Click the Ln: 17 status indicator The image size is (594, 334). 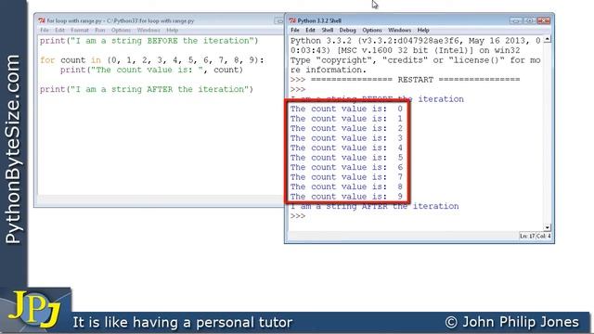527,236
